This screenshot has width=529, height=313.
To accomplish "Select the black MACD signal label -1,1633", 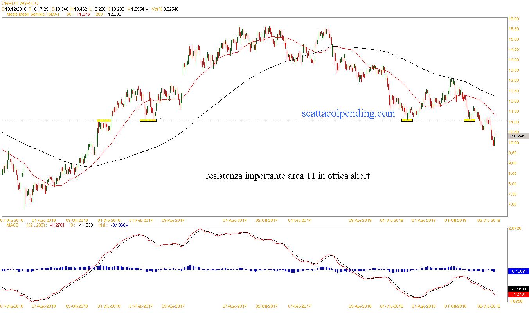I will 518,289.
